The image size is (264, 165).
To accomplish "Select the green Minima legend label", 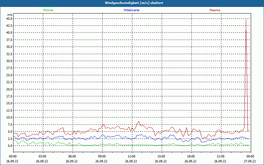I will [x=48, y=10].
